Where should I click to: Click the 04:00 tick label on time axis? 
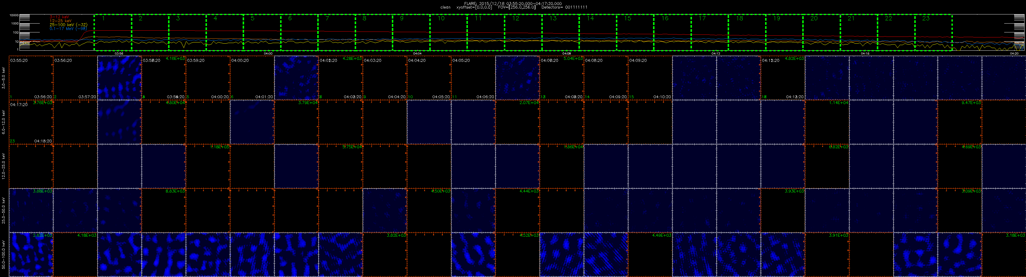tap(268, 53)
